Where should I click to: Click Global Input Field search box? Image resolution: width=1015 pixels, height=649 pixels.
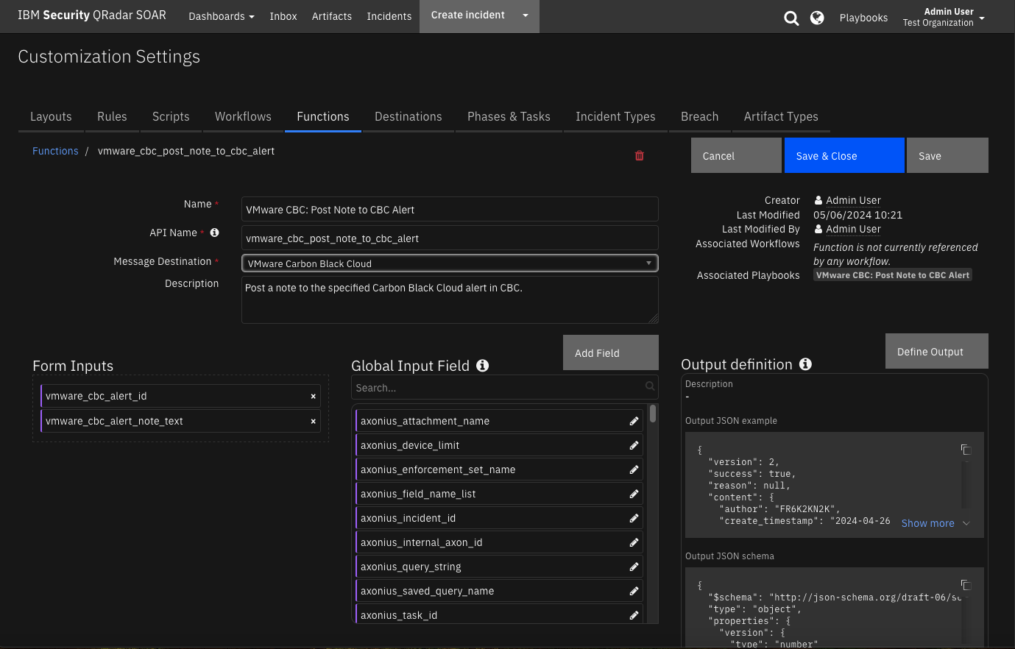[505, 387]
